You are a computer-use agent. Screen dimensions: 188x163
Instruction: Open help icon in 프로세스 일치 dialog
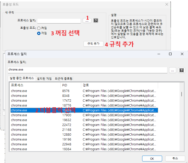181,70
